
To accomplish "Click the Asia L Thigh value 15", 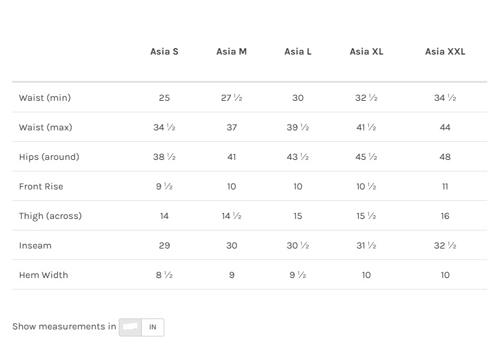I will 298,216.
